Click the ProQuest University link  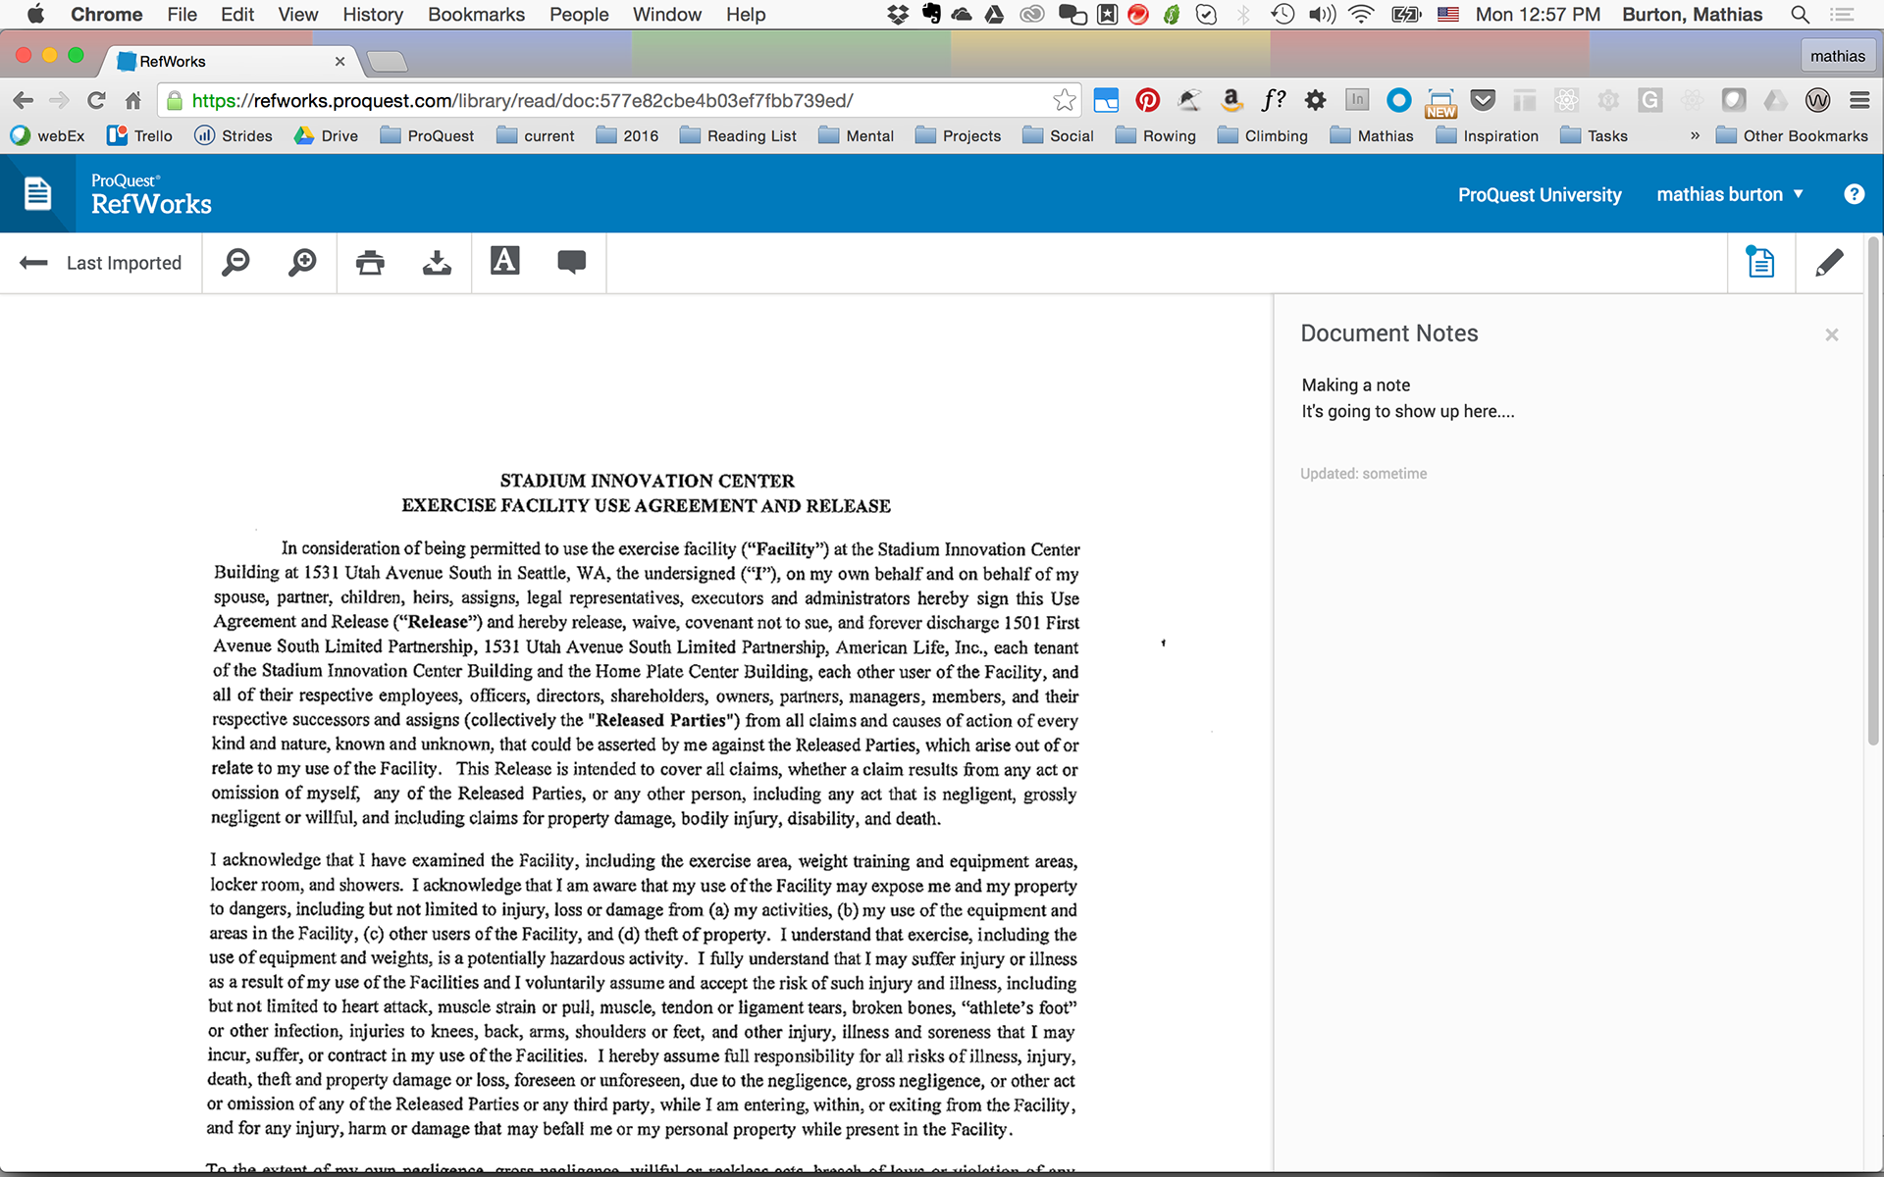[1539, 194]
